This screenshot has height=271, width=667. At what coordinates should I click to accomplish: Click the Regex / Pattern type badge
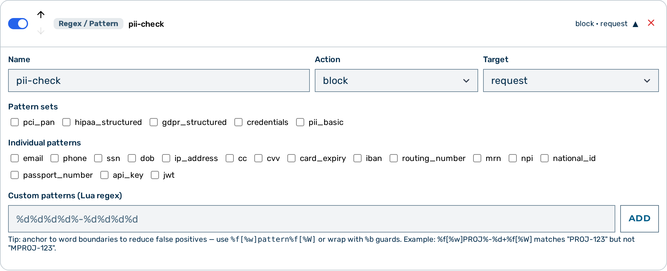pyautogui.click(x=89, y=24)
